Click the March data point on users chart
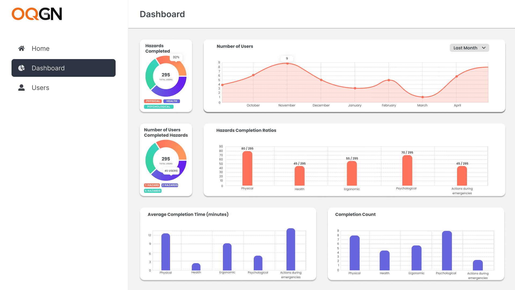Image resolution: width=515 pixels, height=290 pixels. [423, 97]
